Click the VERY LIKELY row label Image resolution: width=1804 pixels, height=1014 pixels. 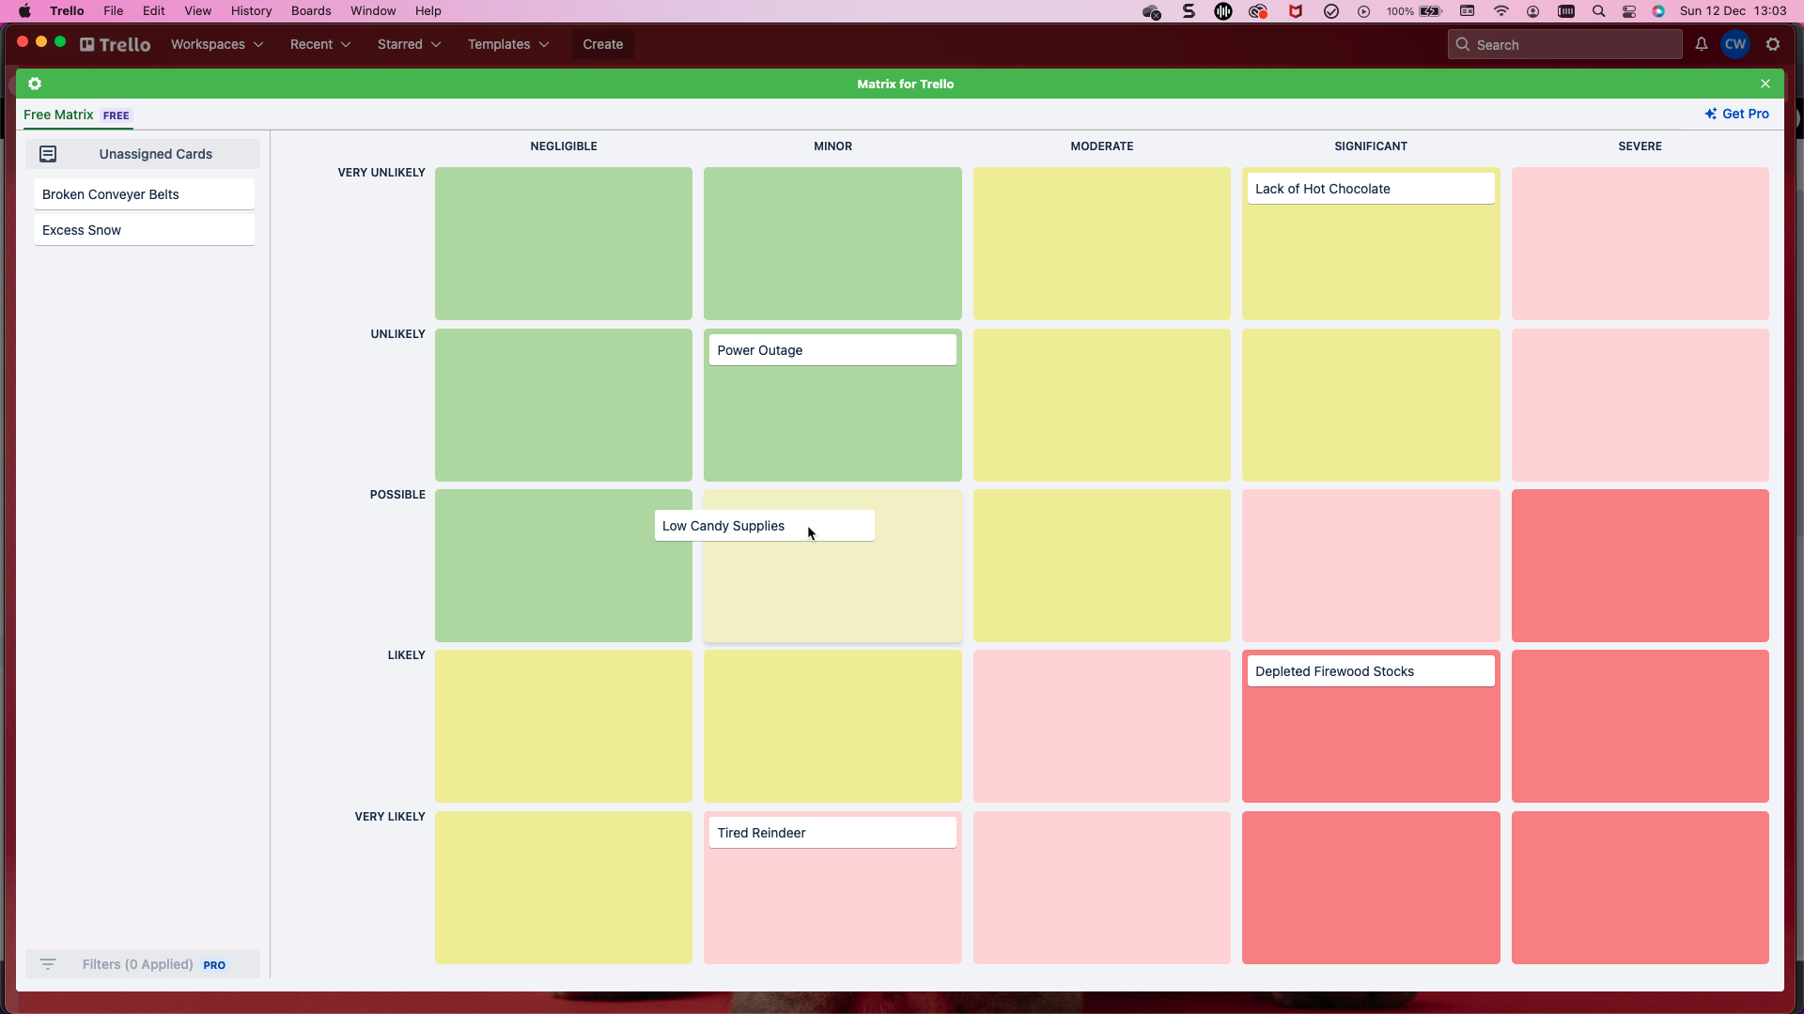(x=390, y=817)
